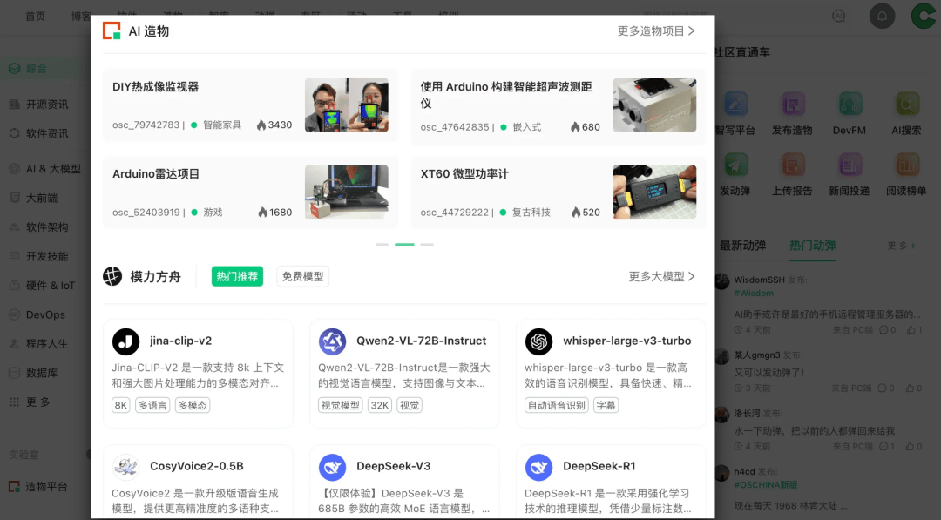941x520 pixels.
Task: Select AI & 大模型 in sidebar
Action: point(52,169)
